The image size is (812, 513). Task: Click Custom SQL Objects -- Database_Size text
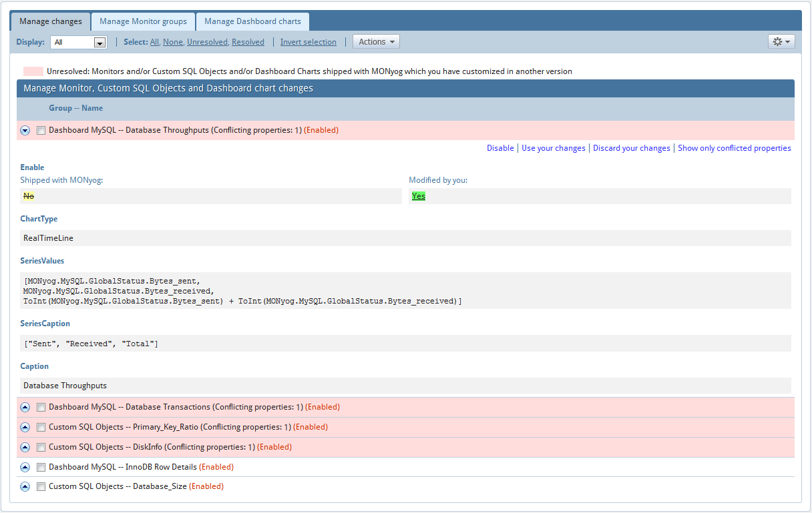pos(118,487)
